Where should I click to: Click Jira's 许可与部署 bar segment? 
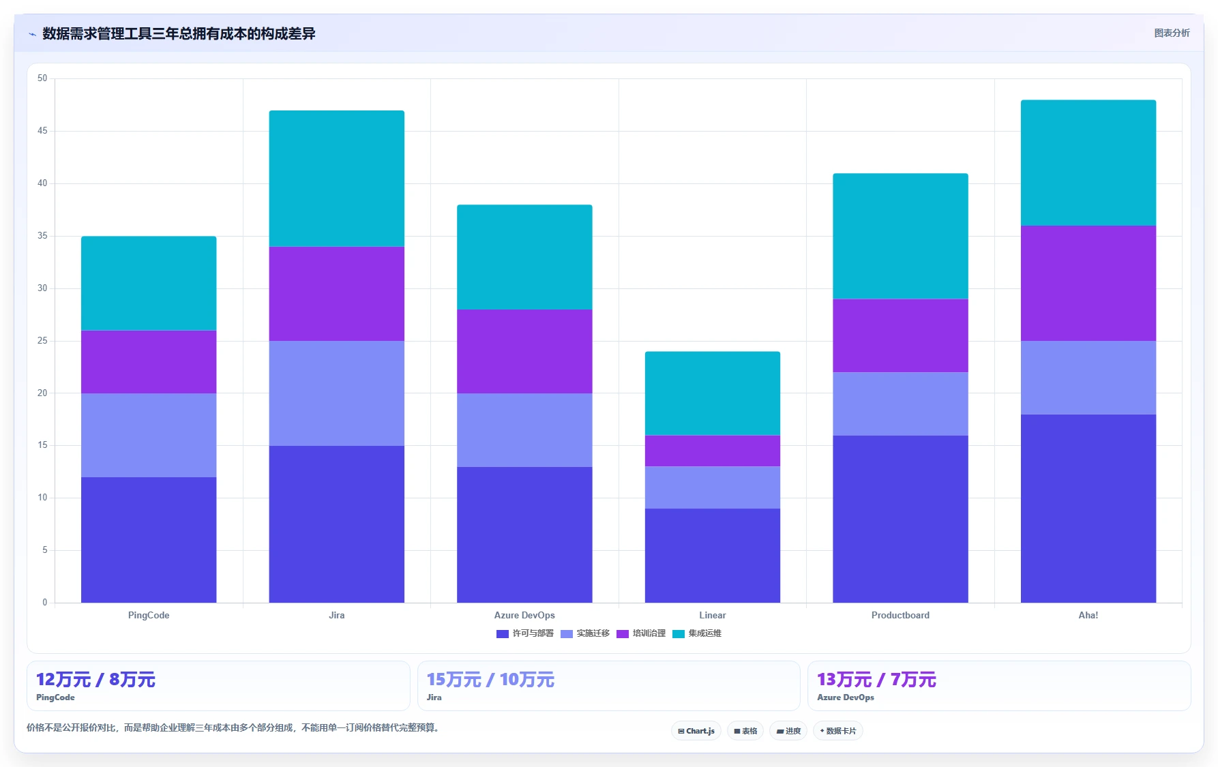point(337,524)
